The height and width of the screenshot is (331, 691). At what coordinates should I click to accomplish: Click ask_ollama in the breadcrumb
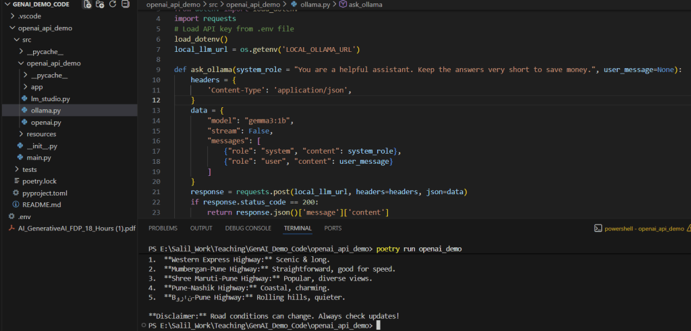coord(365,5)
